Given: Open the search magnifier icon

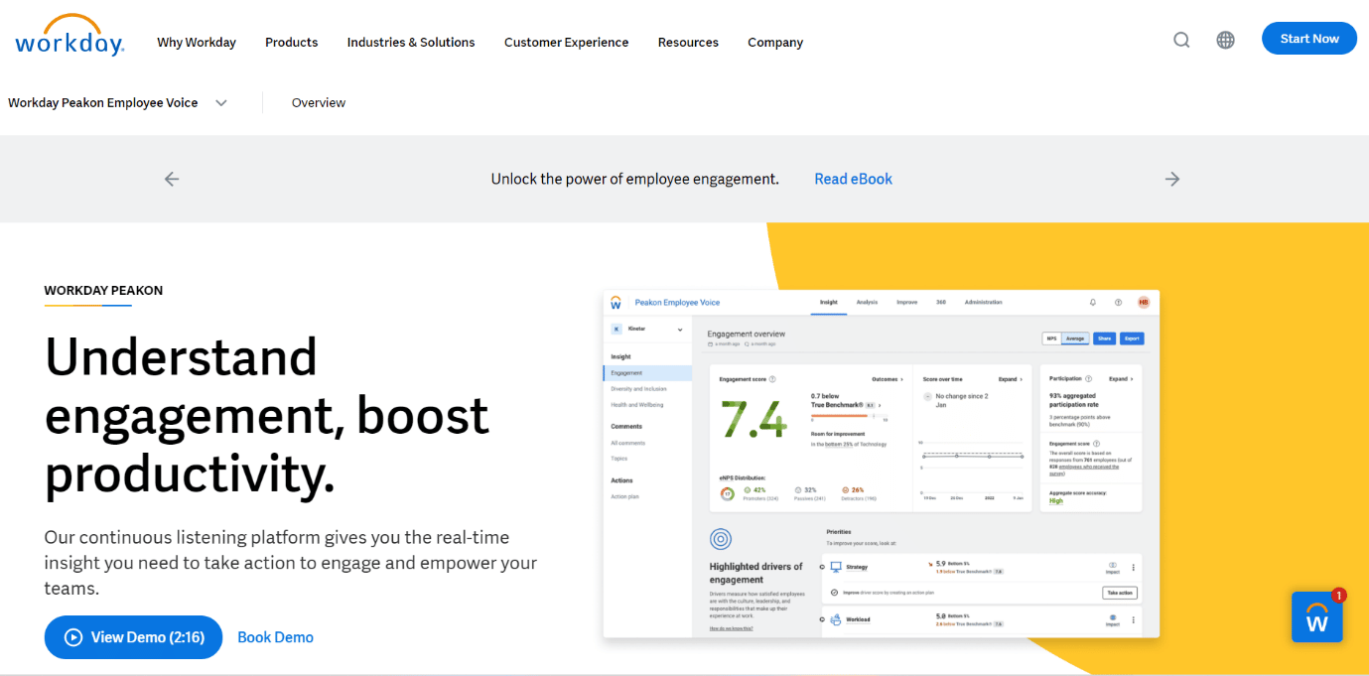Looking at the screenshot, I should 1181,40.
